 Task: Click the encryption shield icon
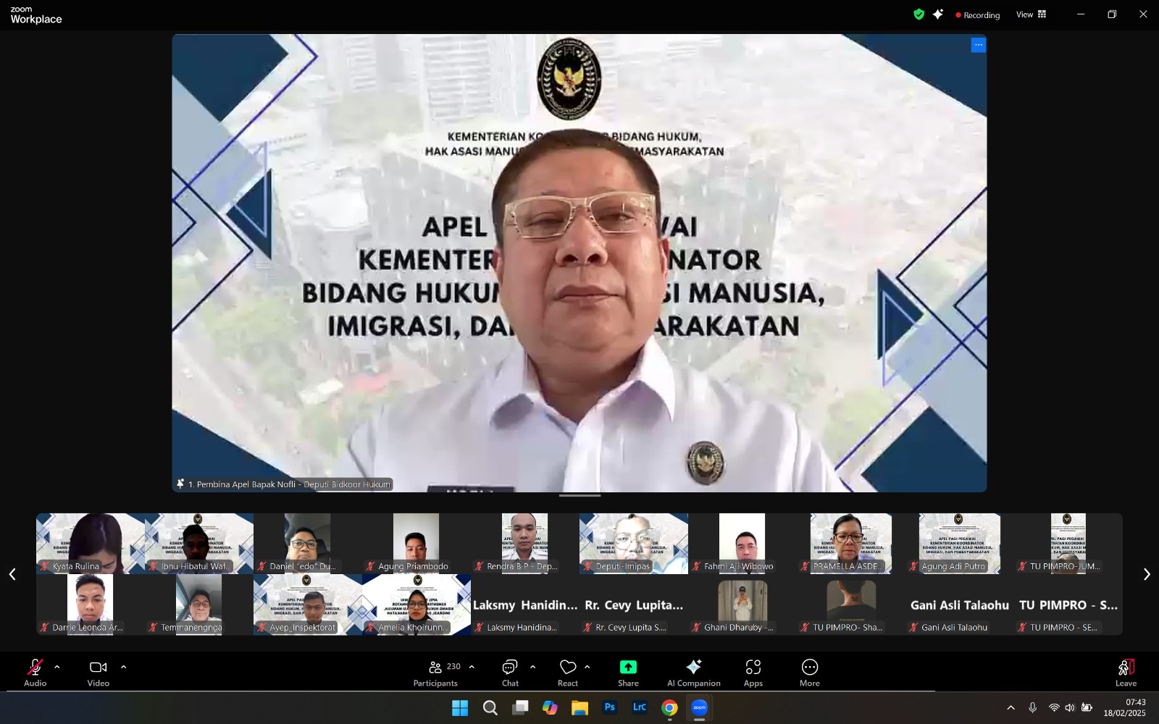click(919, 14)
